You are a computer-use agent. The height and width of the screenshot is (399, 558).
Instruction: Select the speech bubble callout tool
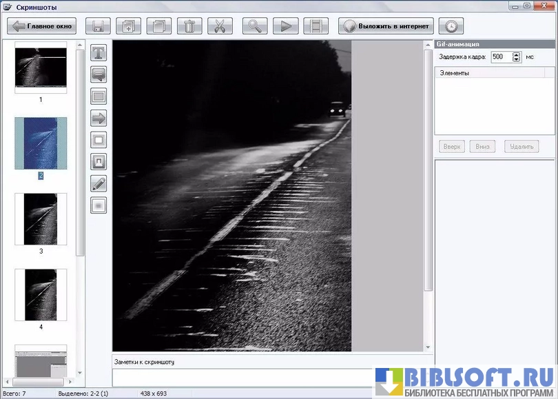[x=99, y=74]
